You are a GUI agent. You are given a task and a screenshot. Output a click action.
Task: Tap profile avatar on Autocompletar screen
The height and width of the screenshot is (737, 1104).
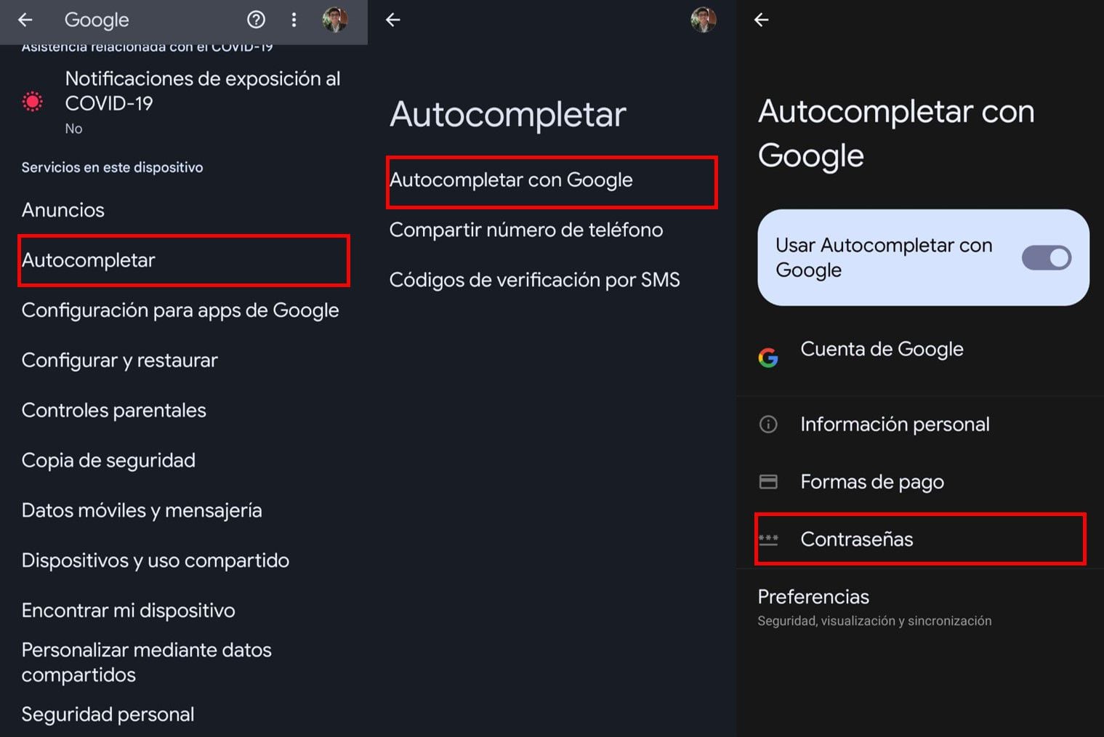[x=703, y=20]
